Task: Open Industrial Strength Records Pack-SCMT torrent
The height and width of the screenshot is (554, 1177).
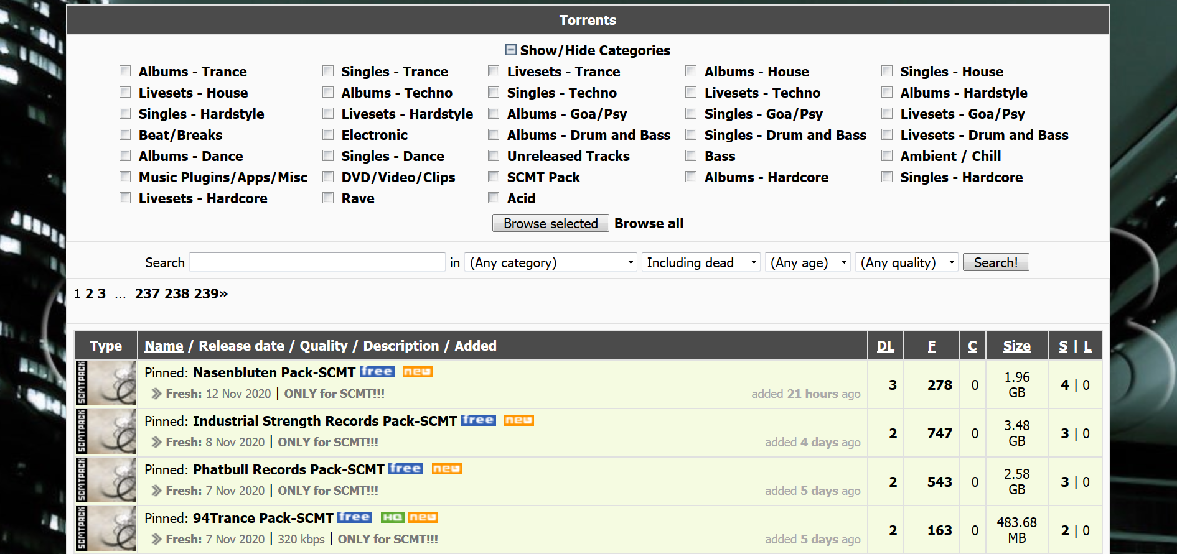Action: point(325,421)
